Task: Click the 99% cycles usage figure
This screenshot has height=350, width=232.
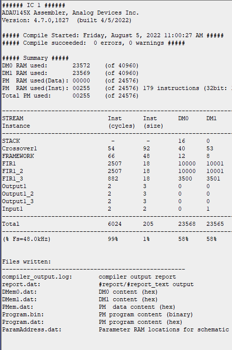Action: [113, 239]
